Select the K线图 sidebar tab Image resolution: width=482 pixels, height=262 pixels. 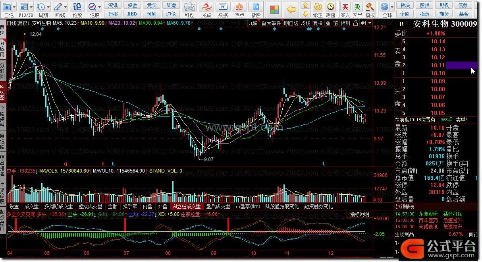click(x=3, y=92)
